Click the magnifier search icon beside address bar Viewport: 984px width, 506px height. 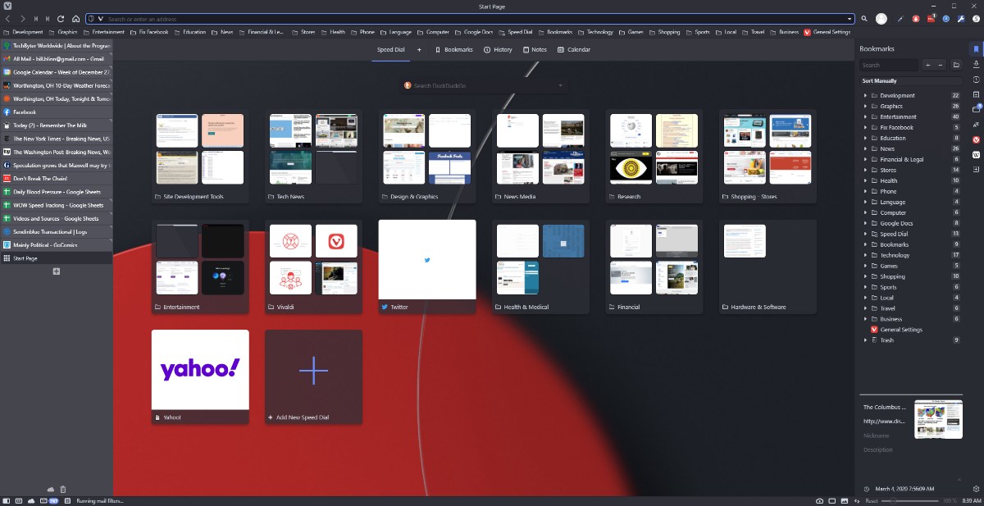[863, 19]
